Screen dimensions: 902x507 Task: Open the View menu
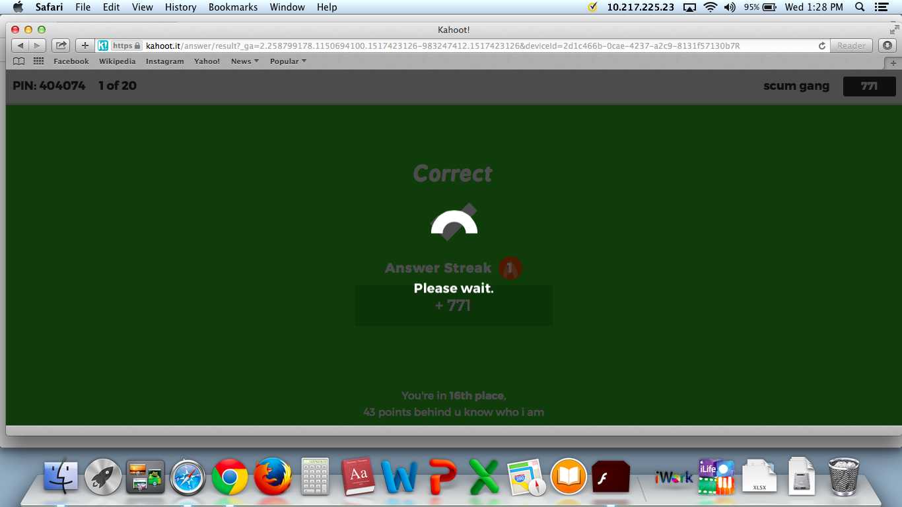pos(143,7)
